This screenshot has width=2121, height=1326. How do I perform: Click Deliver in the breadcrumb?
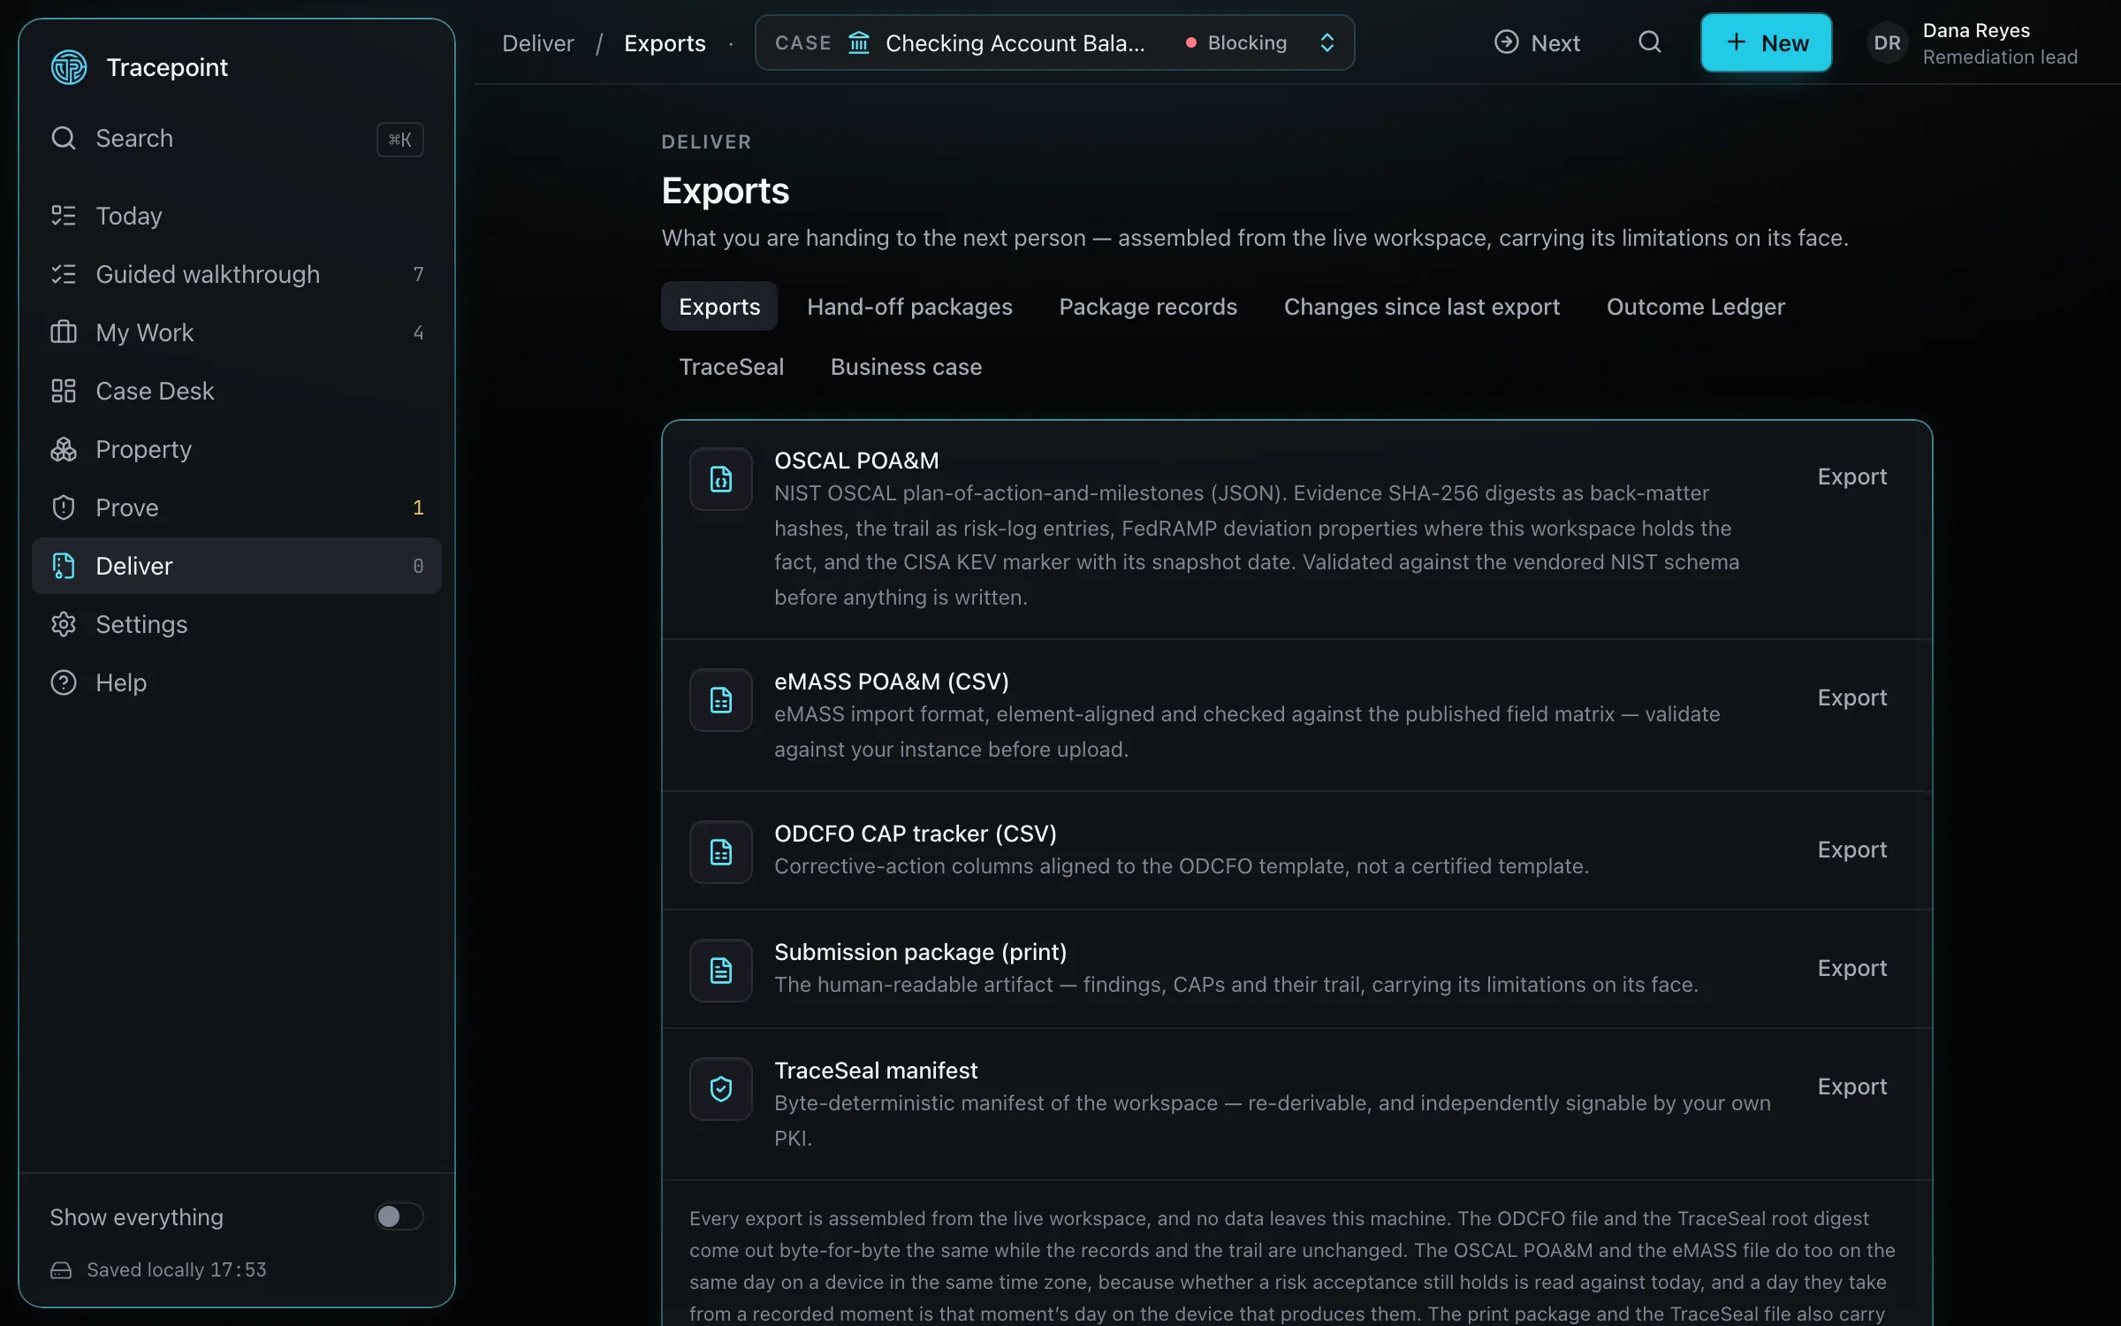(x=537, y=42)
